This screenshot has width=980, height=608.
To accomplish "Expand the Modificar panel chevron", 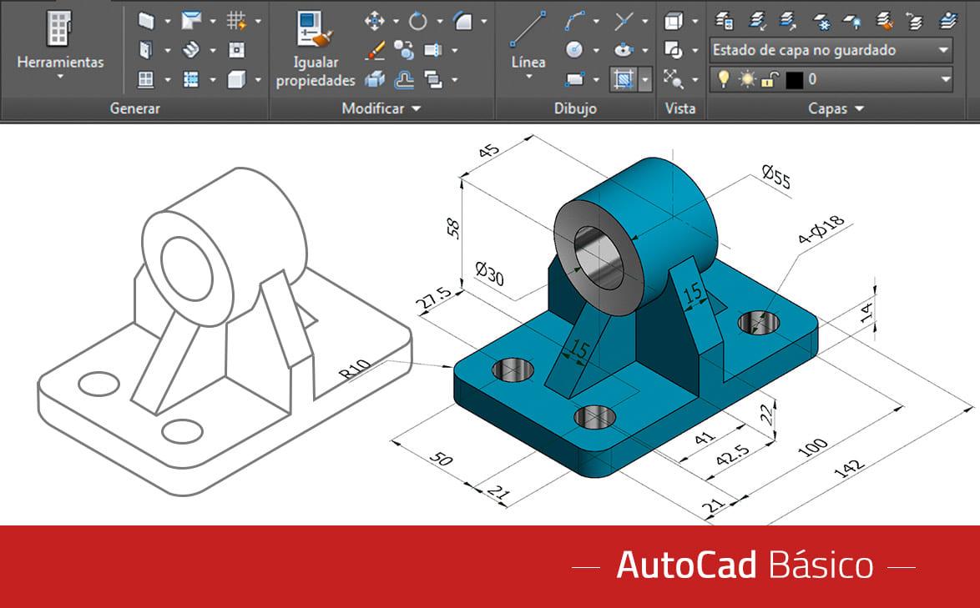I will tap(417, 108).
